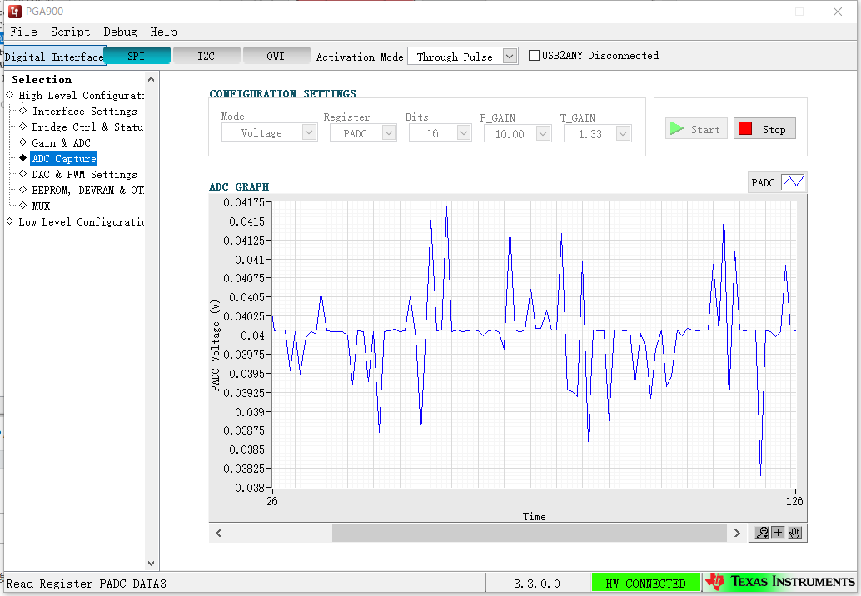Select Bridge Ctrl & Status tree item
The image size is (861, 596).
tap(88, 127)
